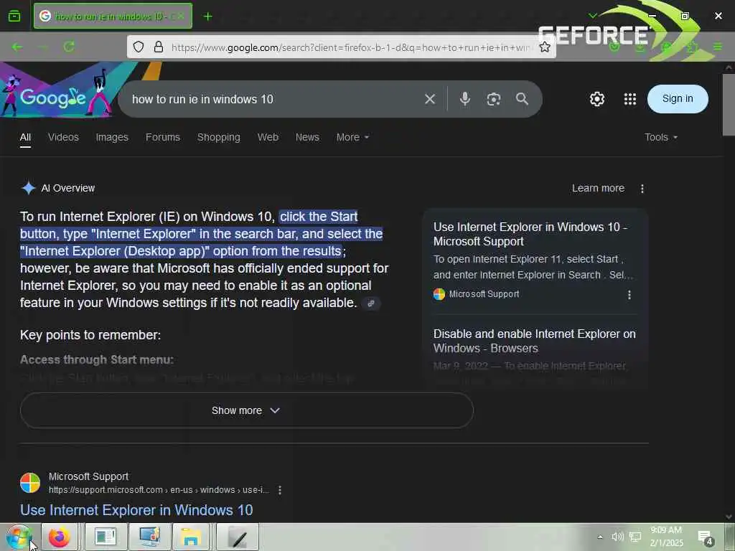Open the notification center icon
The image size is (735, 551).
[706, 538]
